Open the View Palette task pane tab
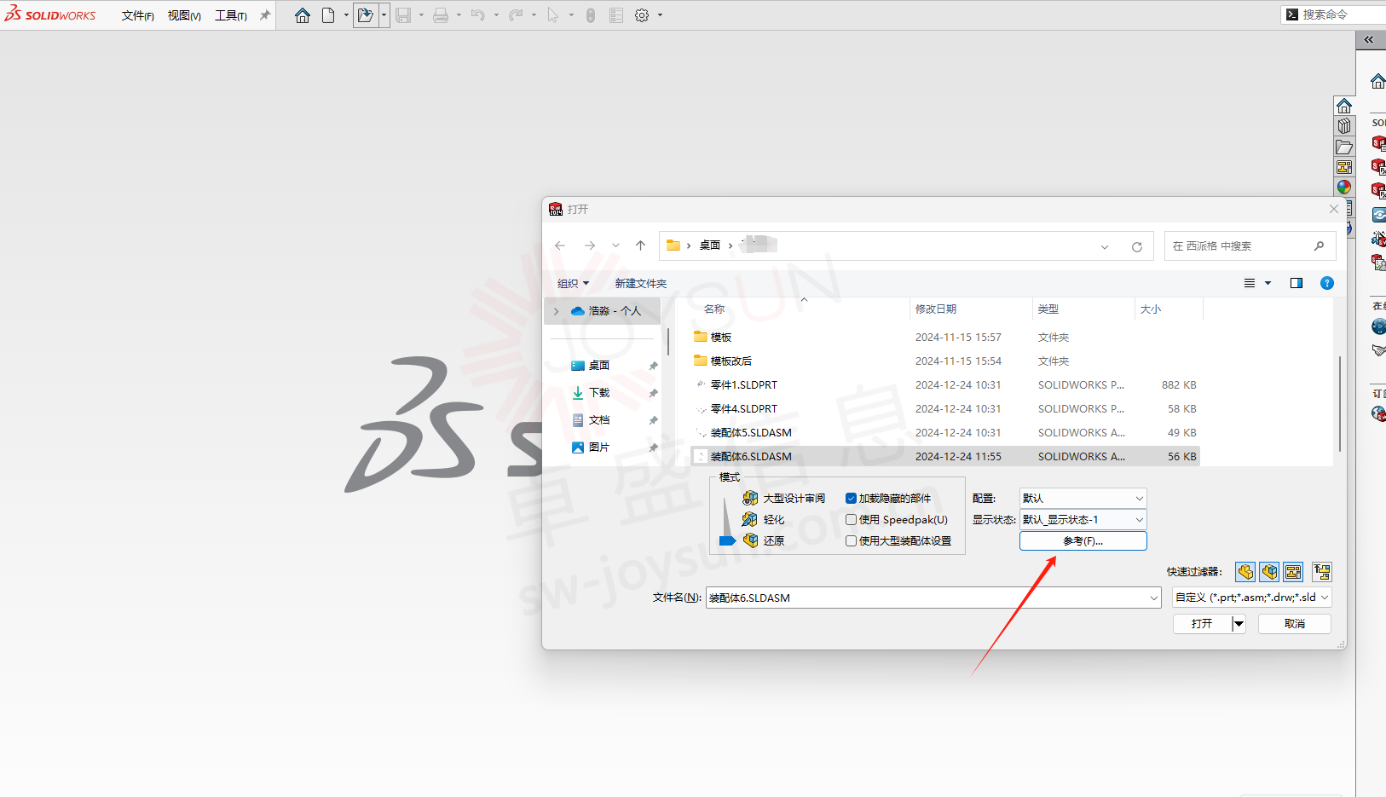 [x=1344, y=167]
